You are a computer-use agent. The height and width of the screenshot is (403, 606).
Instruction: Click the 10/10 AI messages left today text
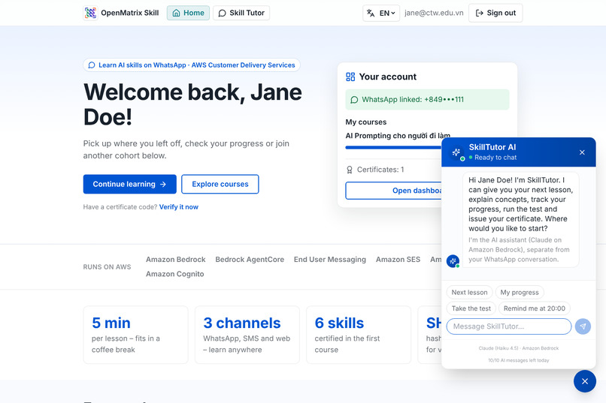(x=518, y=360)
